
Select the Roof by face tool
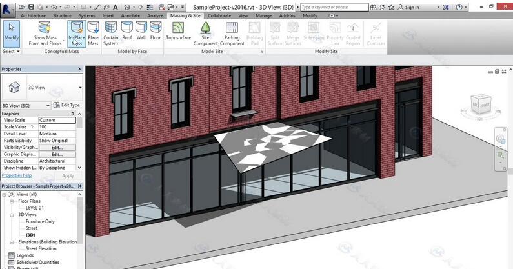(x=127, y=34)
